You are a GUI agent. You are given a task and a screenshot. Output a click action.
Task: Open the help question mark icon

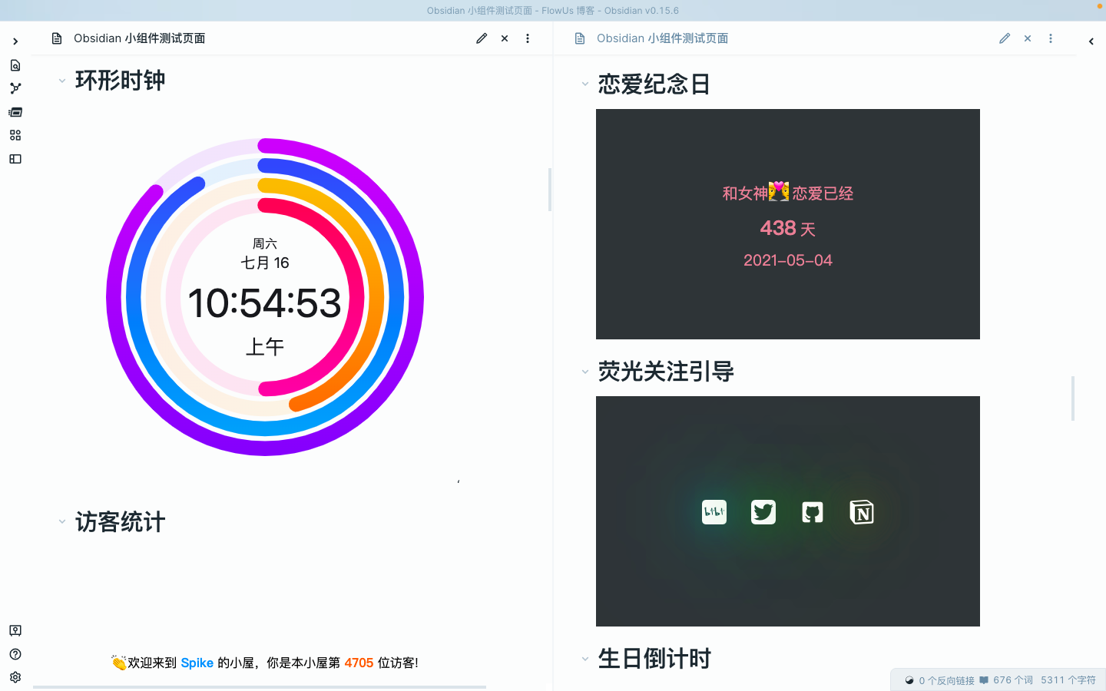tap(15, 654)
